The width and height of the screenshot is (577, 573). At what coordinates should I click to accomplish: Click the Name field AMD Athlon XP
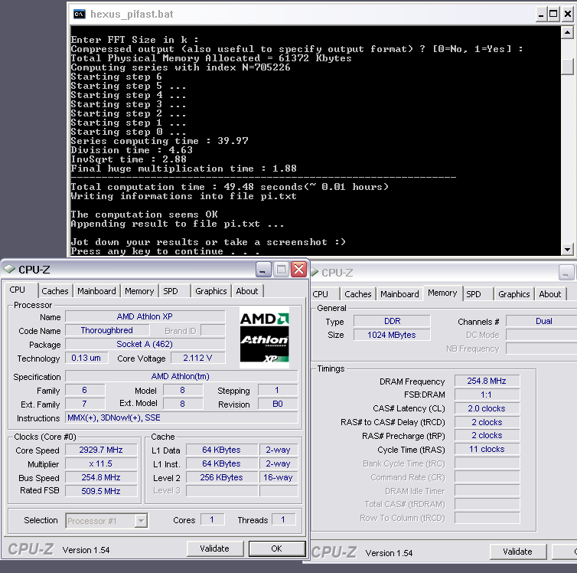click(145, 316)
